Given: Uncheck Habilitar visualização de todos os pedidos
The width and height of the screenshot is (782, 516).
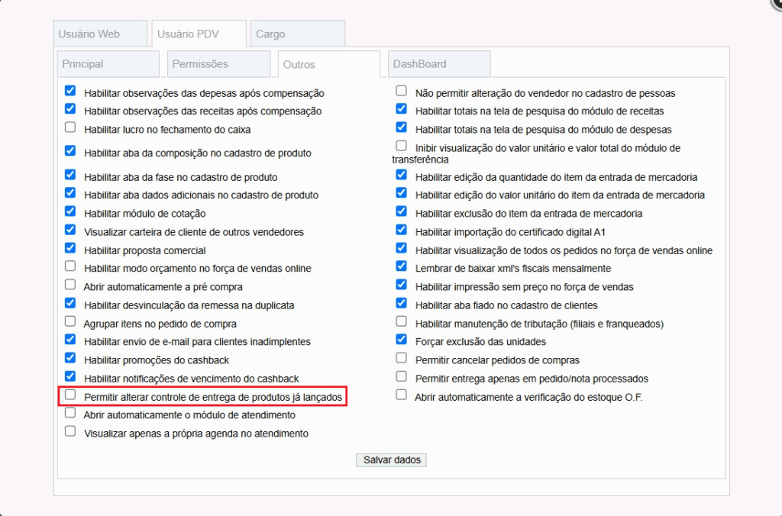Looking at the screenshot, I should pos(402,248).
